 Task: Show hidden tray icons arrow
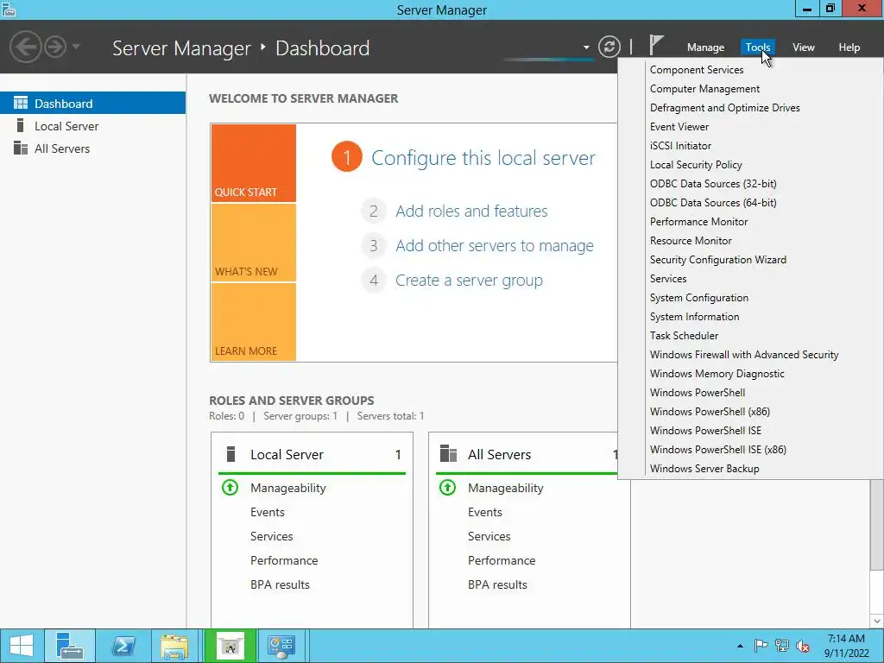point(740,646)
